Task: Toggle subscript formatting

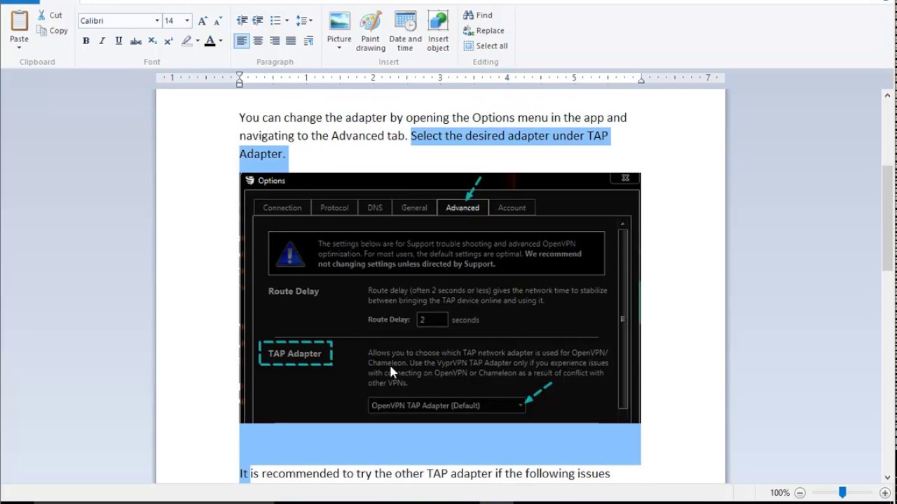Action: pyautogui.click(x=152, y=41)
